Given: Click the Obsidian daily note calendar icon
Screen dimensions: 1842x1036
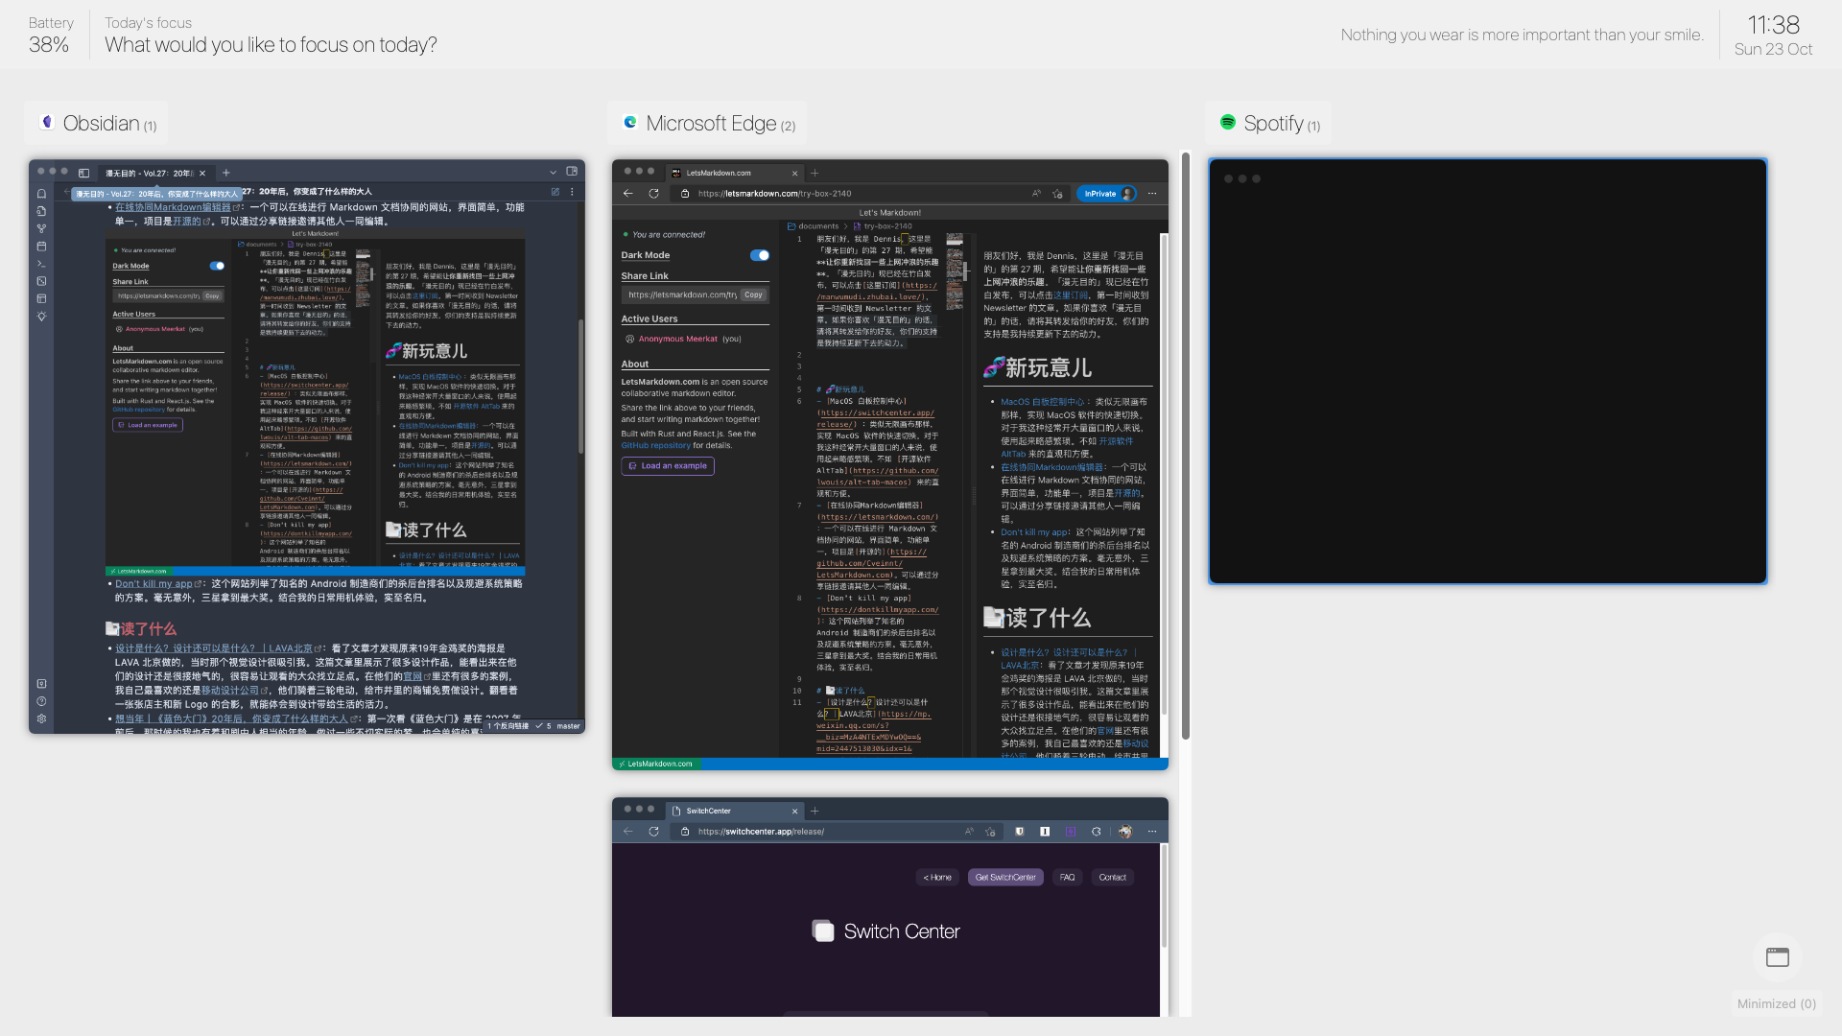Looking at the screenshot, I should click(41, 247).
